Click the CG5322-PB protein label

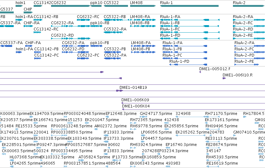click(x=115, y=49)
